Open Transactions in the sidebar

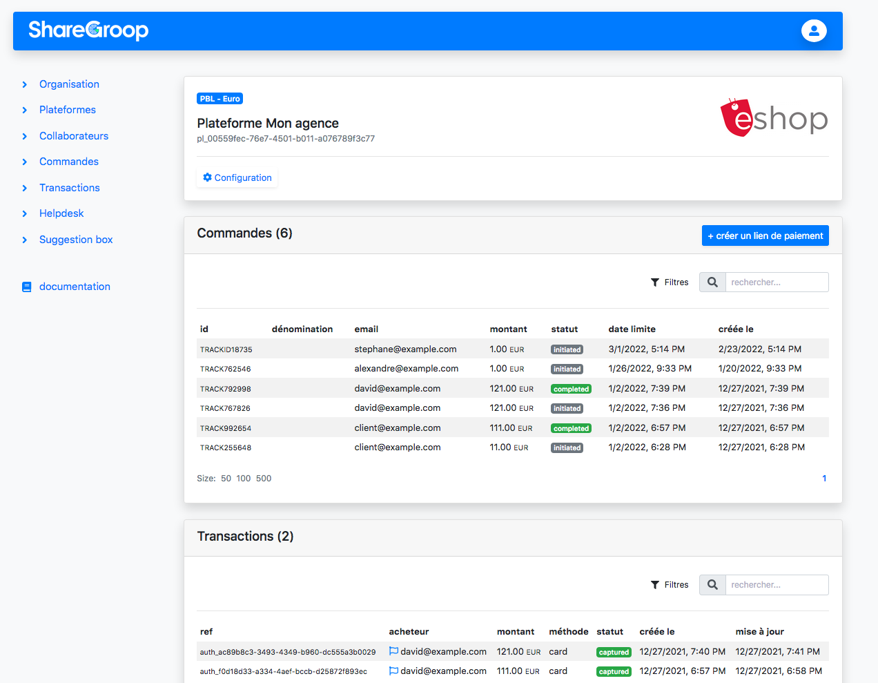(70, 188)
